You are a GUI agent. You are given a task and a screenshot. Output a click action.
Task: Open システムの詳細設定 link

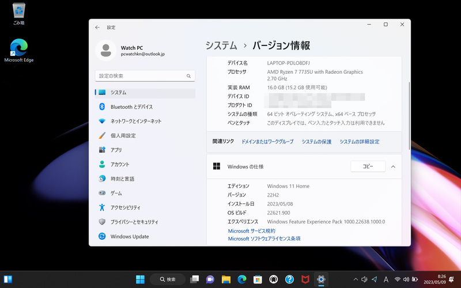click(x=359, y=142)
